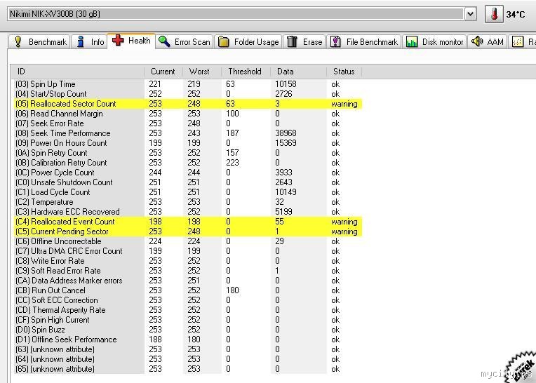Select the (C4) Reallocated Event Count row

coord(187,222)
